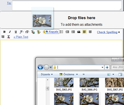
Task: Click into the To recipients field
Action: (67, 5)
